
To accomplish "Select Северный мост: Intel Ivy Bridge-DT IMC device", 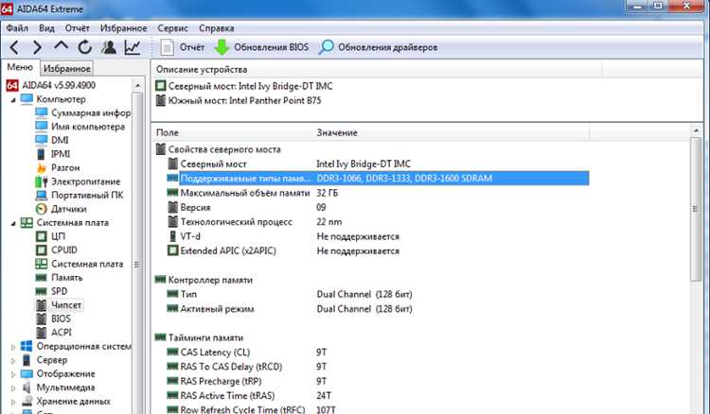I will (x=244, y=86).
